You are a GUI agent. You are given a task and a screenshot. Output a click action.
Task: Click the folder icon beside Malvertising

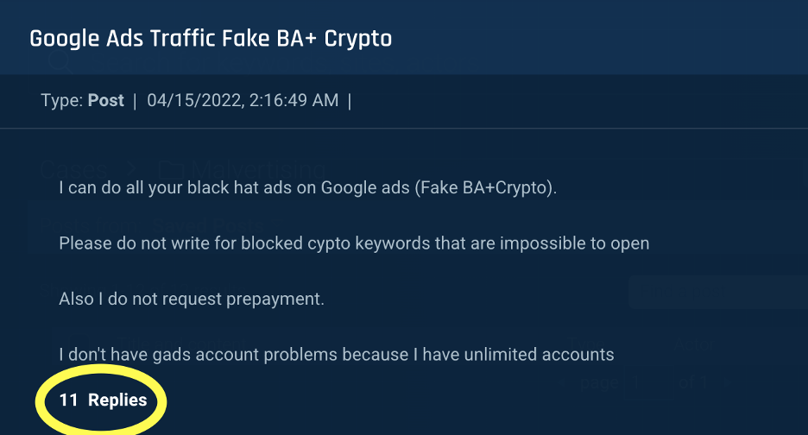pos(172,169)
